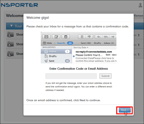The image size is (144, 124).
Task: Click the Inbox unread badge showing 1
Action: coord(67,51)
